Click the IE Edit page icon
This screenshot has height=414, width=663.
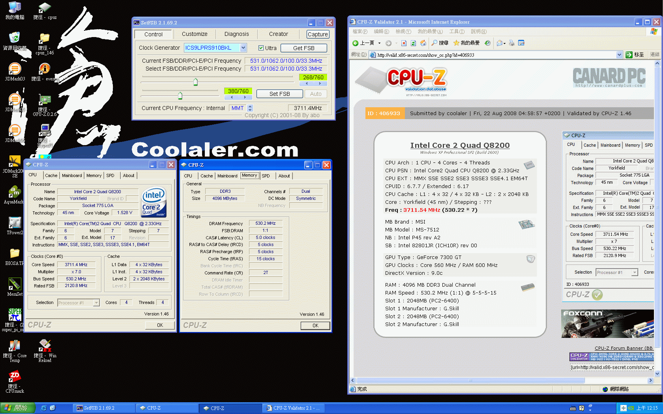pos(521,43)
